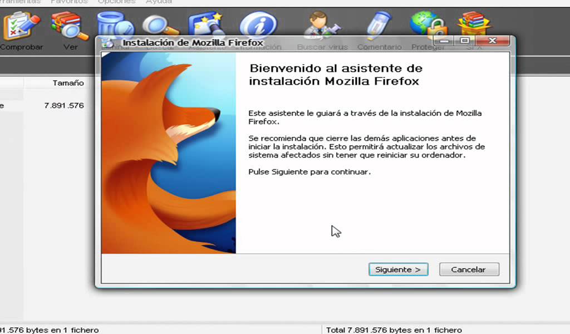The image size is (570, 334).
Task: Open the Favoritos menu in WinRAR
Action: (x=69, y=2)
